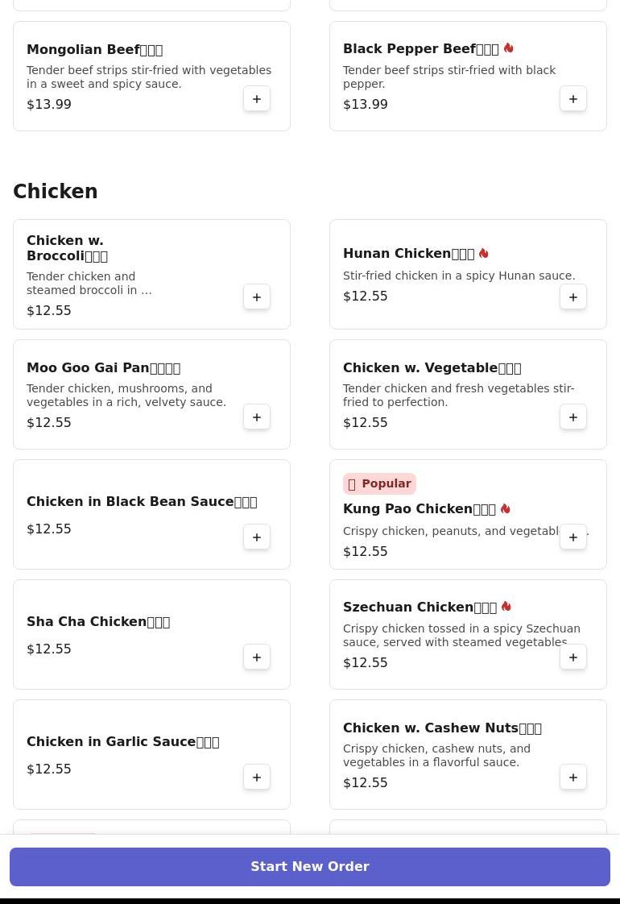Add Szechuan Chicken to order
The image size is (620, 904).
click(x=573, y=657)
